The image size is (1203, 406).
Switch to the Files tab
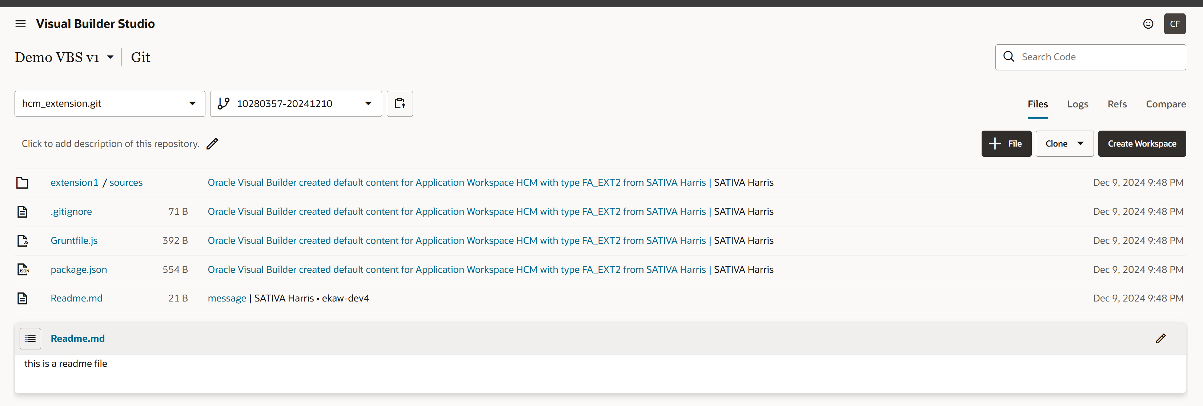point(1037,104)
